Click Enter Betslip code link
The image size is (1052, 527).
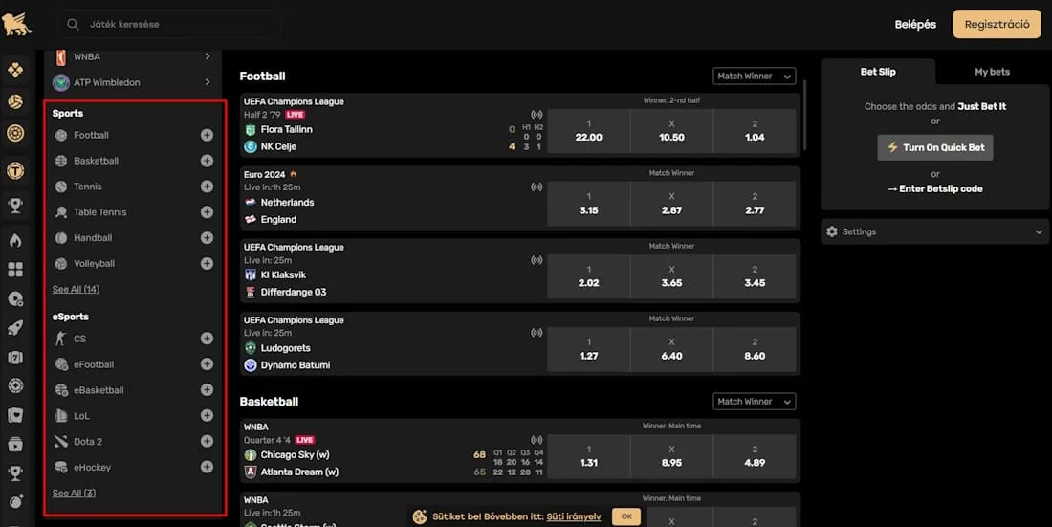935,188
